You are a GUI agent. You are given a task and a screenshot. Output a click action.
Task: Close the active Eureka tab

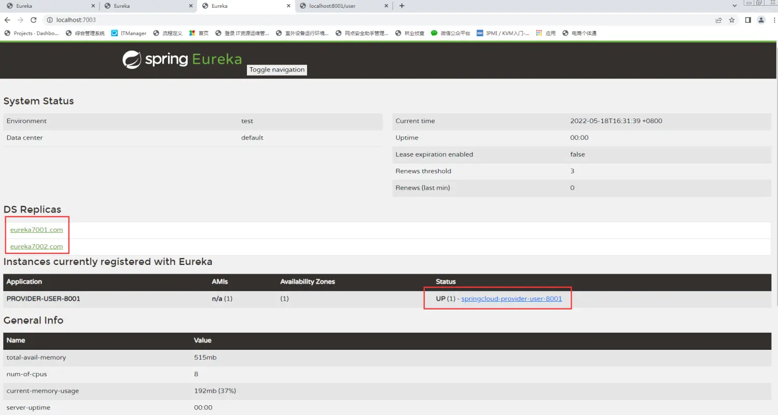coord(288,6)
